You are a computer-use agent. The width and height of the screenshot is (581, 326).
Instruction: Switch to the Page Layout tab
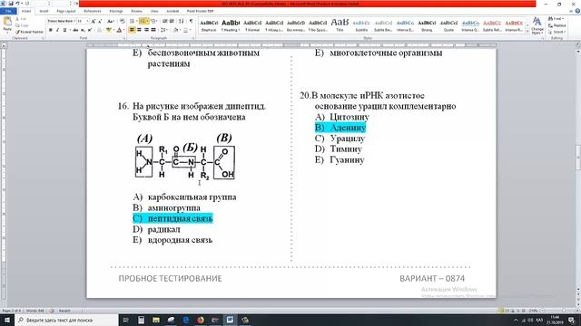coord(66,12)
